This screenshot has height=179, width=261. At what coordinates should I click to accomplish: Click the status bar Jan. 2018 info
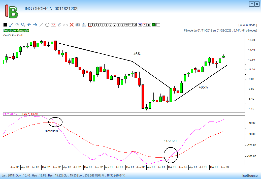[63, 175]
